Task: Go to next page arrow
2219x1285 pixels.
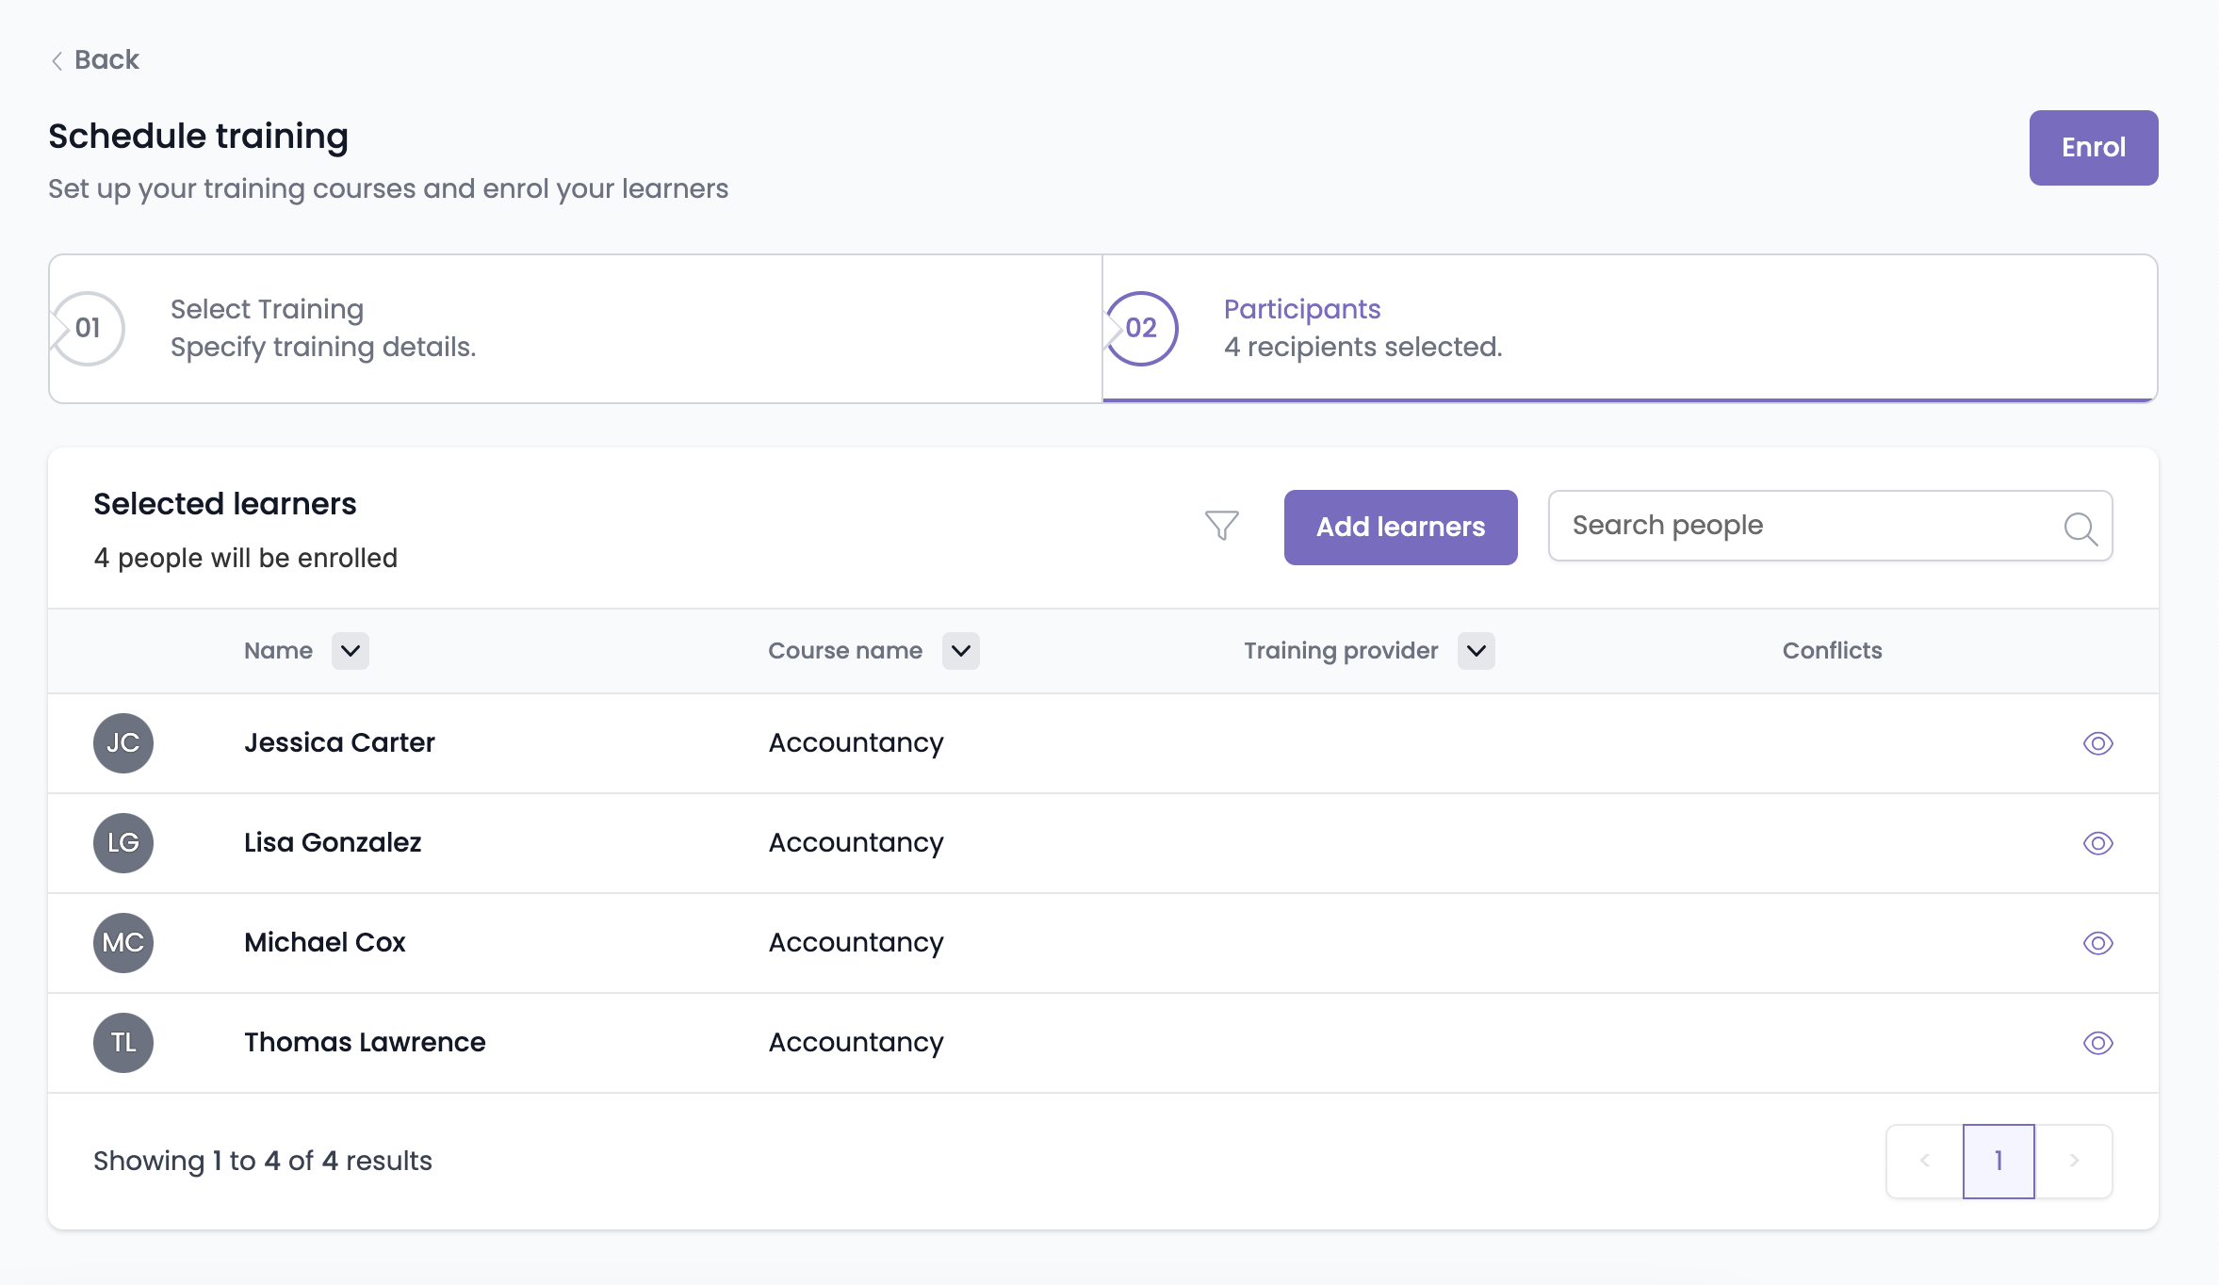Action: 2074,1161
